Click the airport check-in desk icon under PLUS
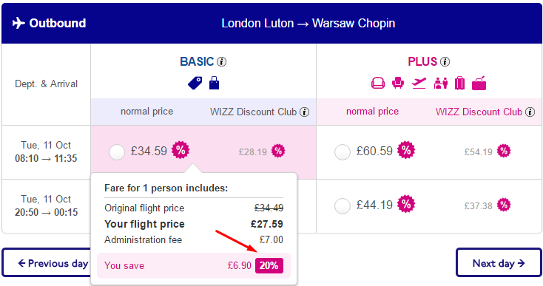This screenshot has width=543, height=286. (x=440, y=83)
